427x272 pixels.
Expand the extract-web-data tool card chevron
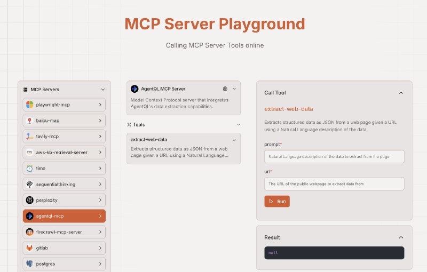click(234, 140)
